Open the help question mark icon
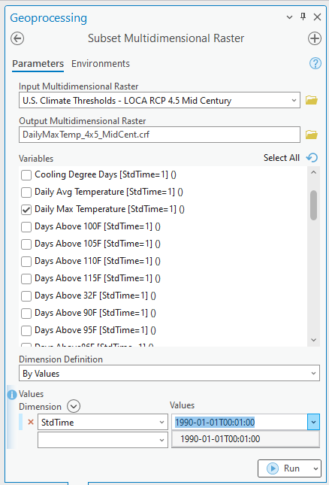 (x=315, y=63)
